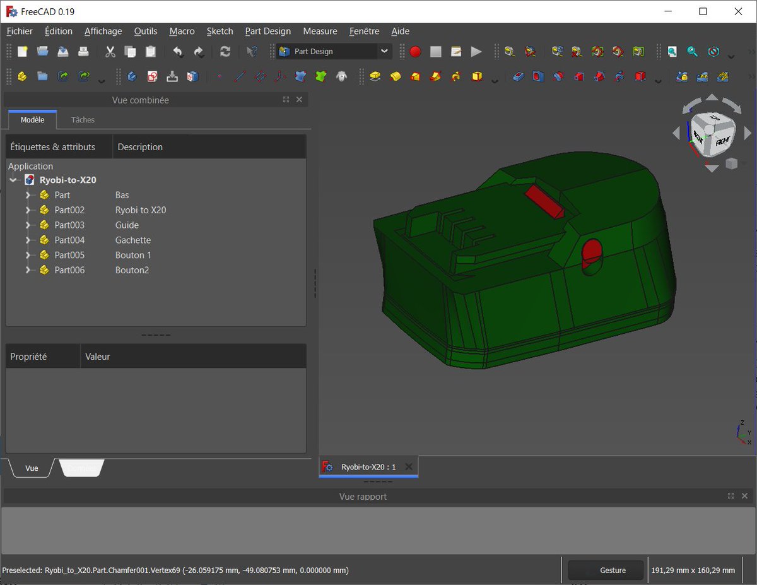757x585 pixels.
Task: Expand the Part006 Bouton2 item
Action: pos(28,270)
